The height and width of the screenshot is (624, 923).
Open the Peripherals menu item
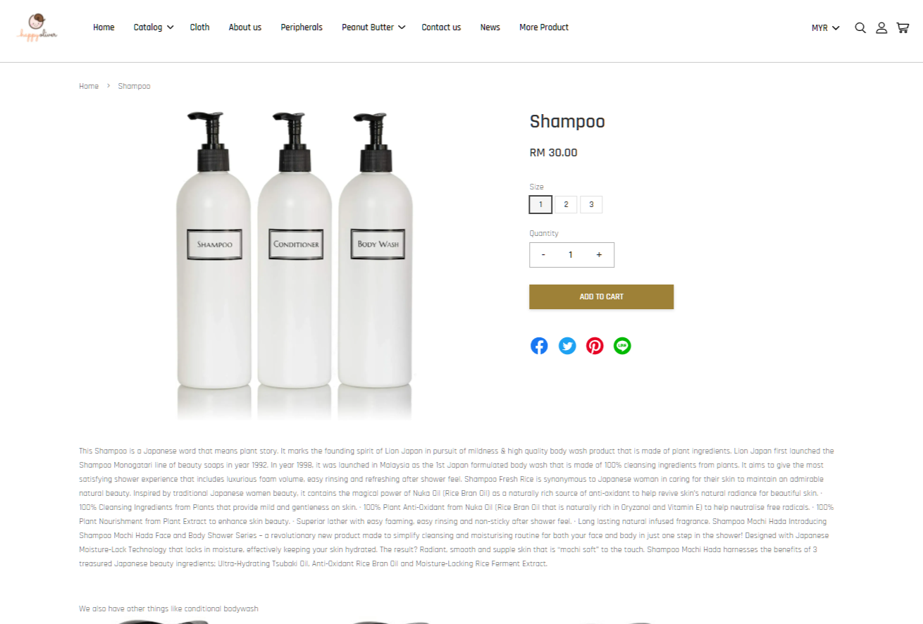302,27
